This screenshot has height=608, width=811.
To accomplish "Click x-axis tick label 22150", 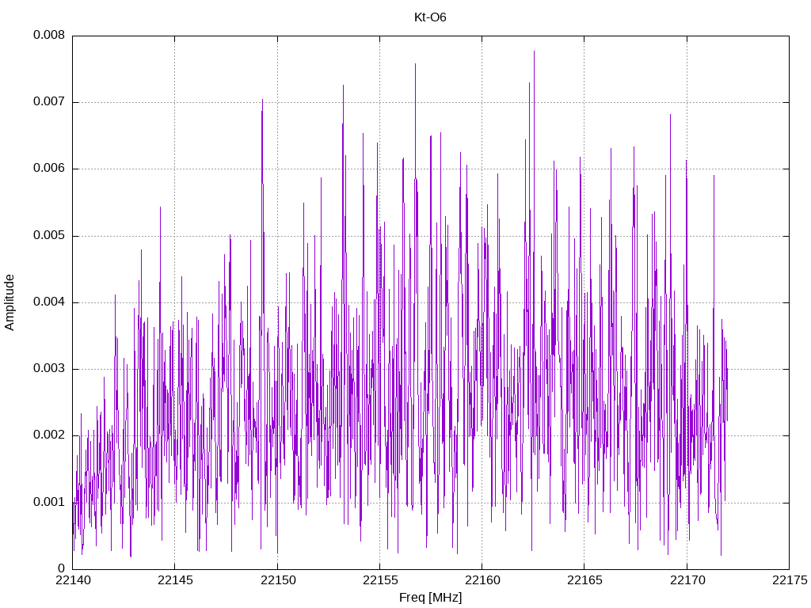I will pos(278,580).
